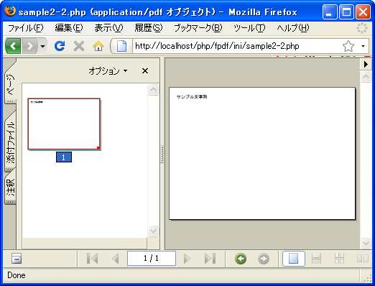Open the 編集(E) menu
The image size is (375, 286).
(x=69, y=28)
